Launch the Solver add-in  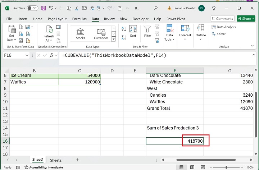[x=218, y=34]
